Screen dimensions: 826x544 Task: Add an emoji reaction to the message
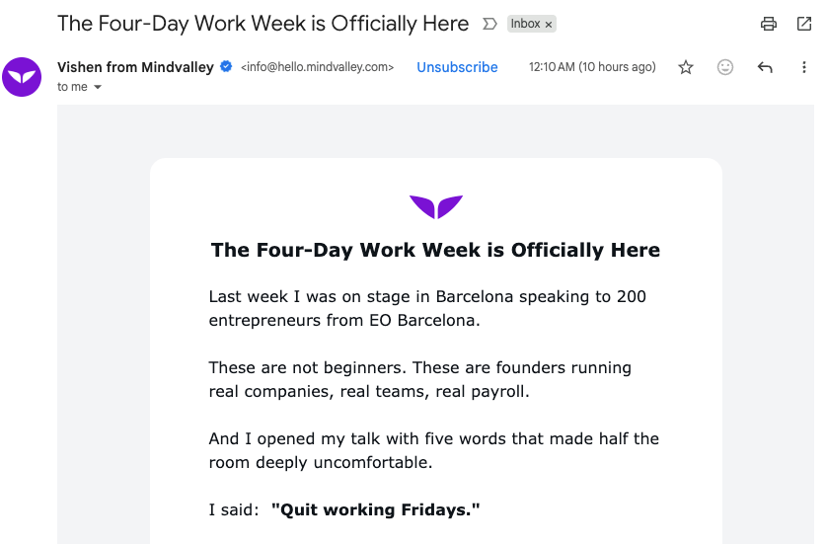tap(725, 67)
